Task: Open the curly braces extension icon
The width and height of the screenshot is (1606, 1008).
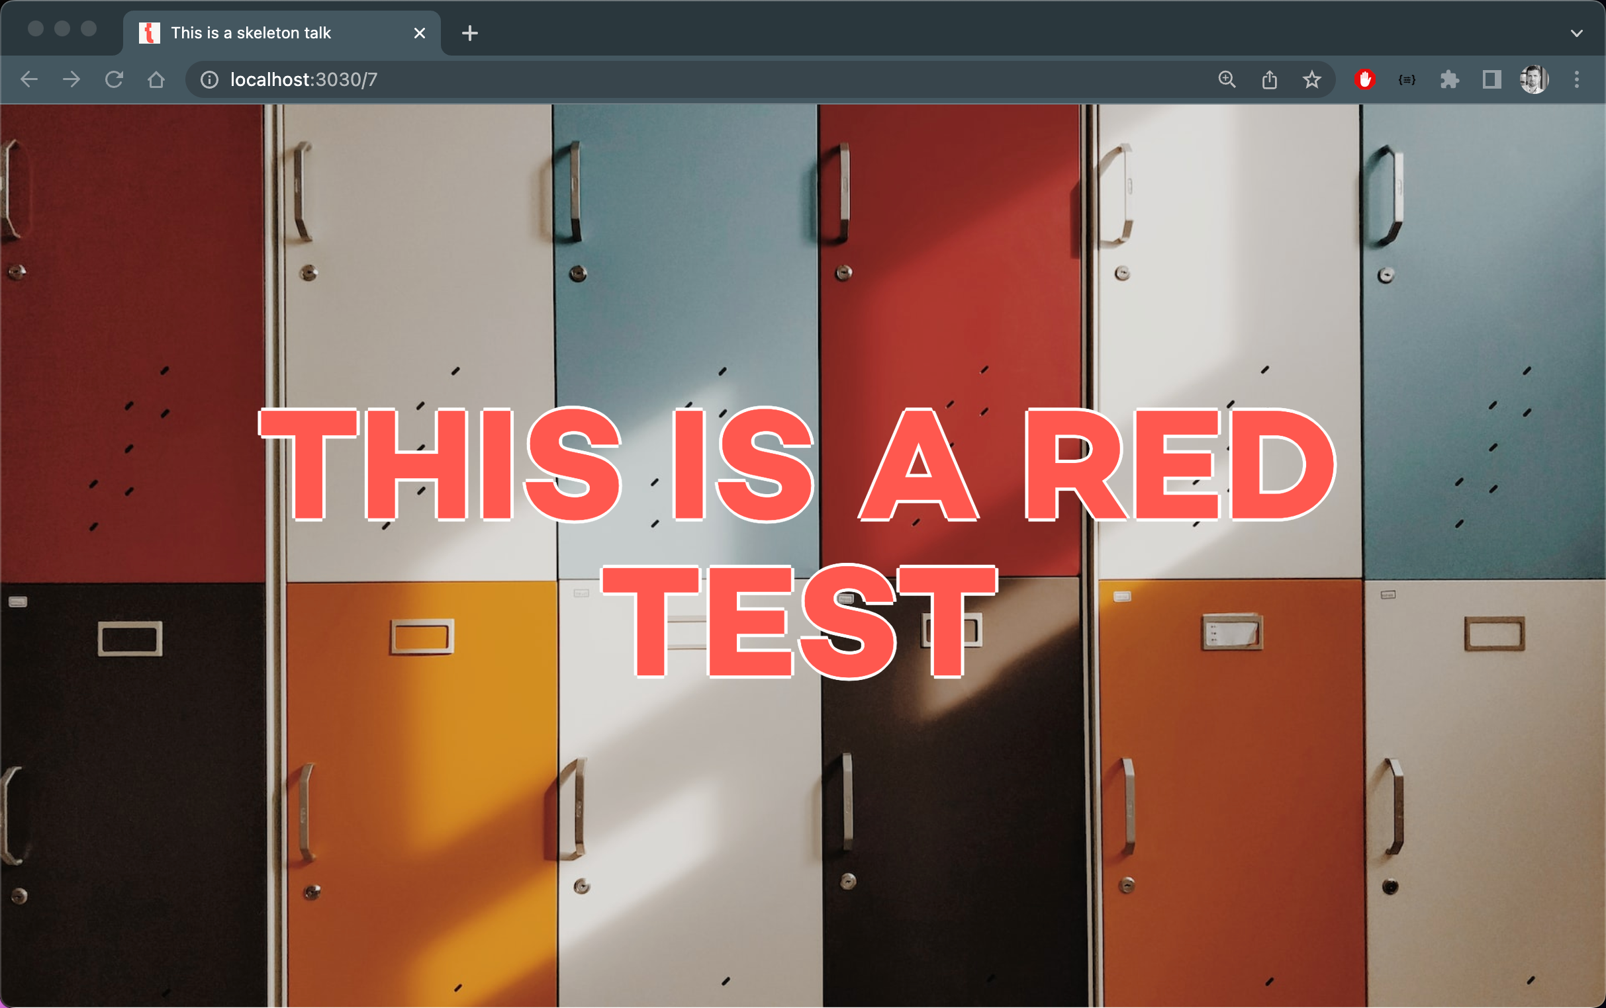Action: 1407,80
